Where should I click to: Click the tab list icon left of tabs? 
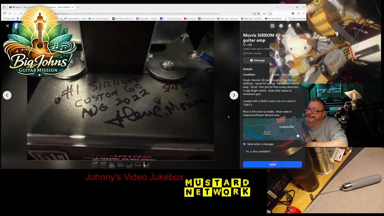(x=4, y=7)
